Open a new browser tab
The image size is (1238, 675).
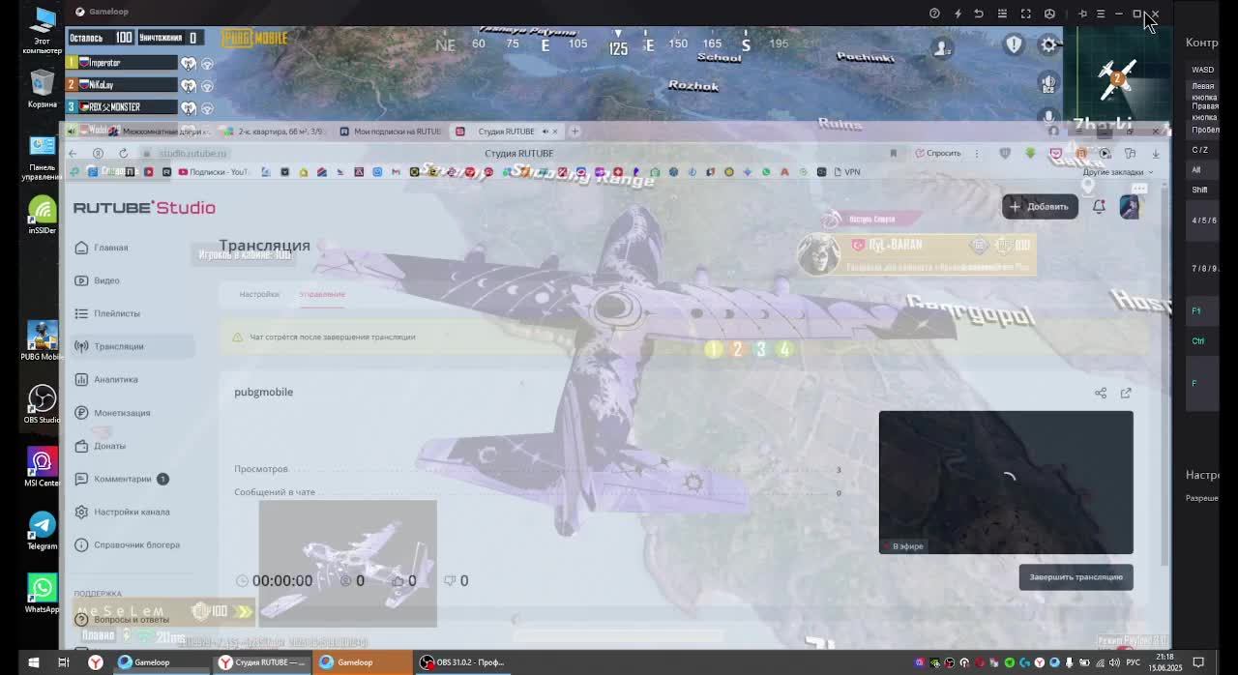575,131
